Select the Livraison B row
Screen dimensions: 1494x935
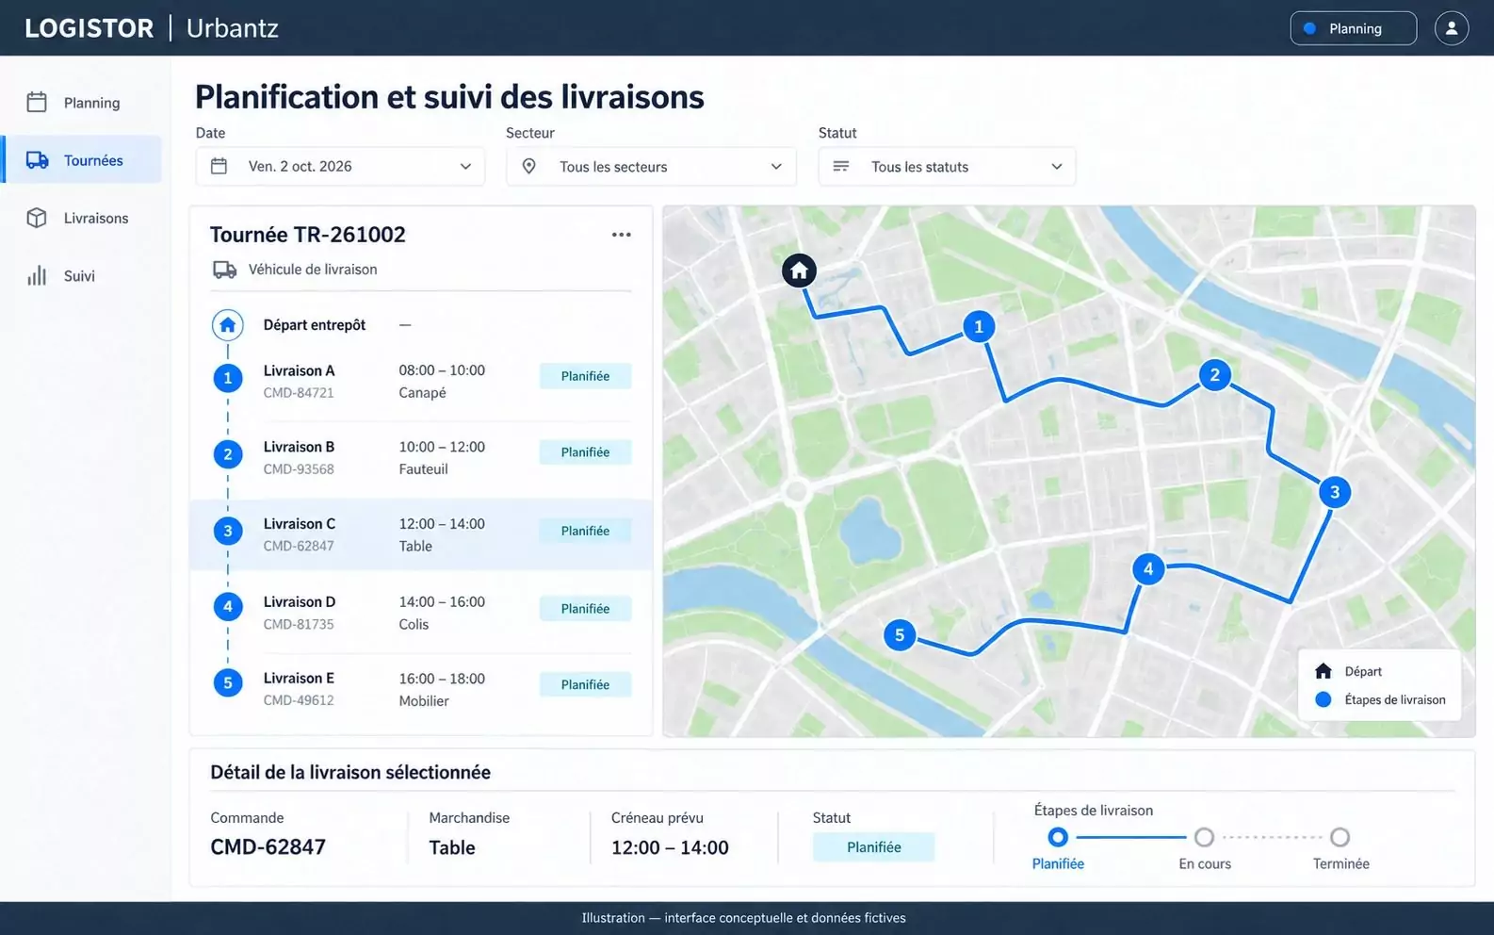pyautogui.click(x=421, y=458)
